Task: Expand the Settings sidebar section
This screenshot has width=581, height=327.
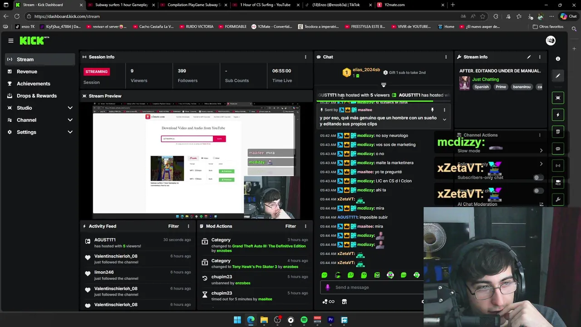Action: tap(70, 132)
